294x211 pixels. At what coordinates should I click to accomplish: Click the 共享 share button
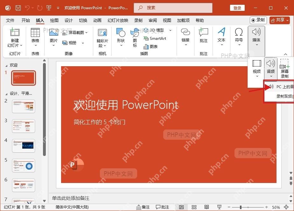point(280,20)
